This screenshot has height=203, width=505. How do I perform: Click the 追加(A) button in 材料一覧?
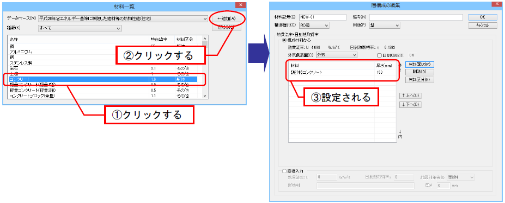[x=227, y=18]
